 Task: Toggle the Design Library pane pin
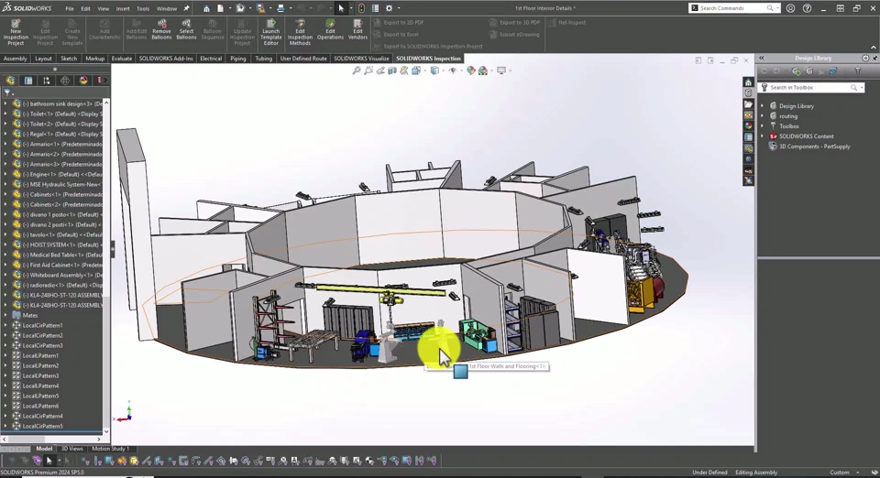[x=874, y=58]
